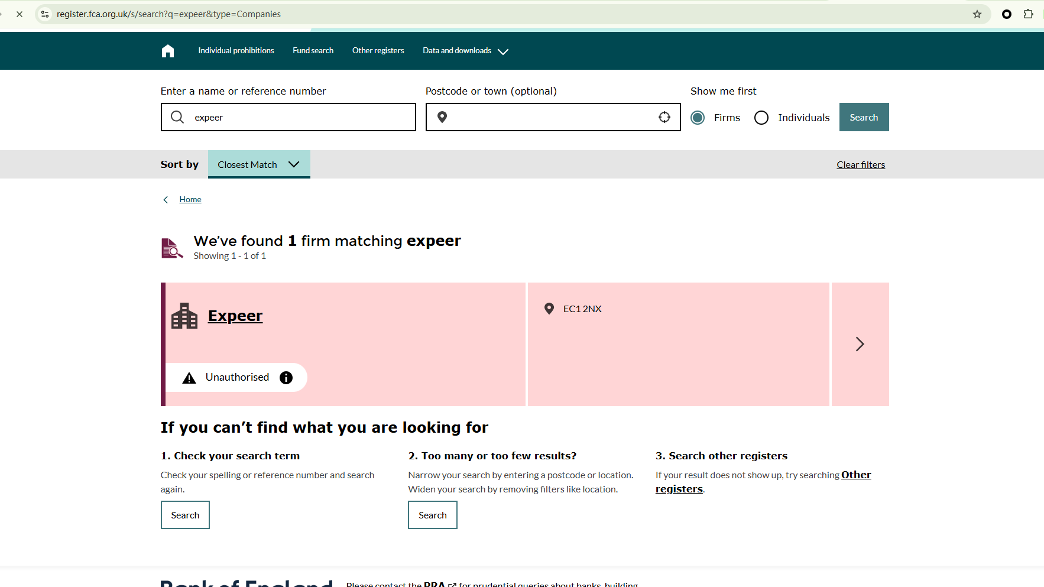Open Fund search in navigation

coord(313,51)
